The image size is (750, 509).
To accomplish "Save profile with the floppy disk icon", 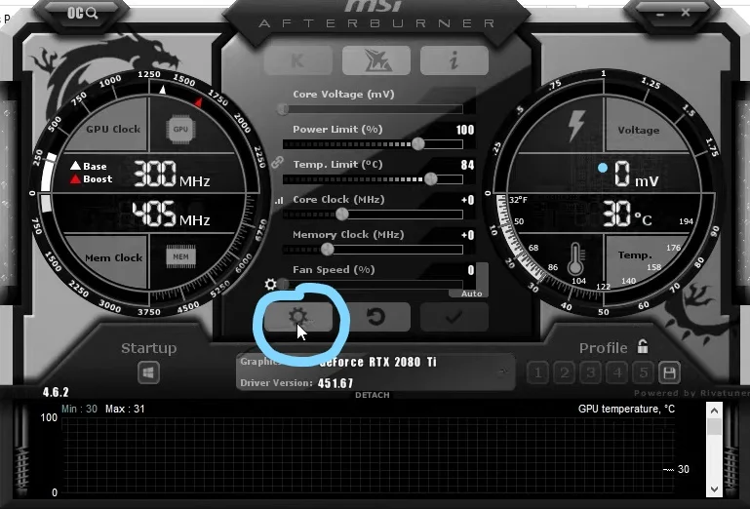I will (669, 372).
